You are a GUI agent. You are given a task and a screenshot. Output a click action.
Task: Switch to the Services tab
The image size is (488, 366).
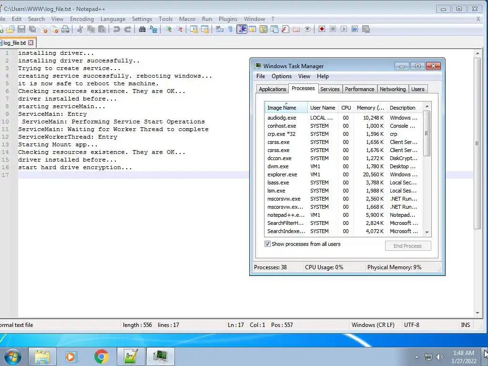(x=330, y=89)
